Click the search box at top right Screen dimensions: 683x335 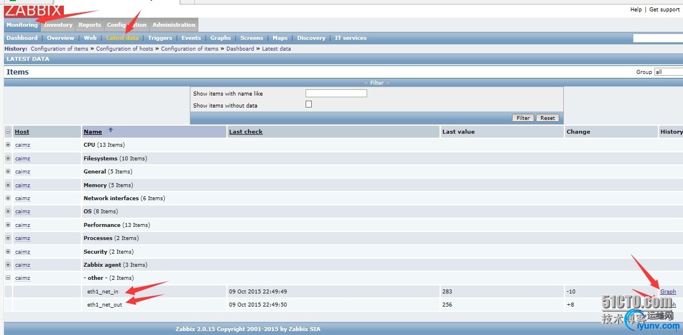pyautogui.click(x=658, y=38)
